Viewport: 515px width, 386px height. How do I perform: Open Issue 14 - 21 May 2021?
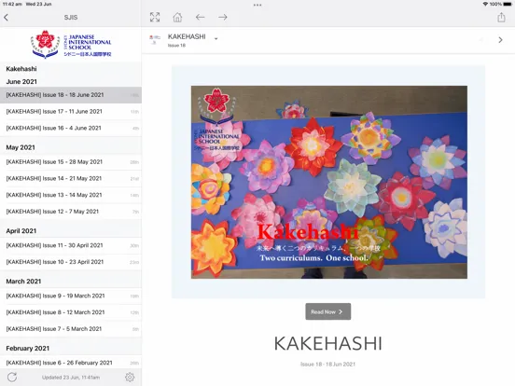[71, 179]
